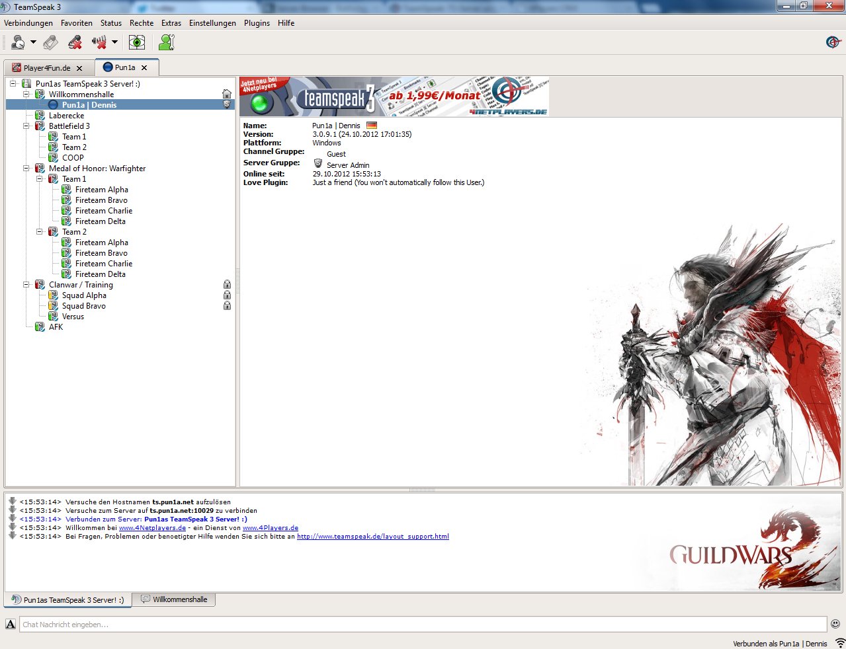The width and height of the screenshot is (846, 649).
Task: Click the lock icon on Clanwar / Training row
Action: (x=227, y=285)
